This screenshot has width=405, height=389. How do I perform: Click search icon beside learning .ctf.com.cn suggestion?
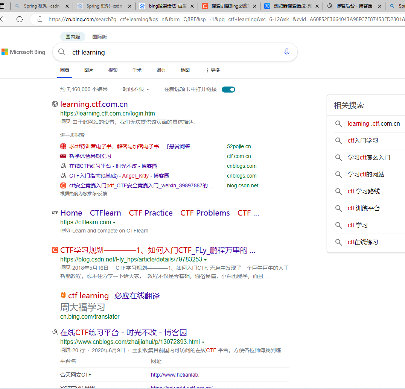pos(339,124)
